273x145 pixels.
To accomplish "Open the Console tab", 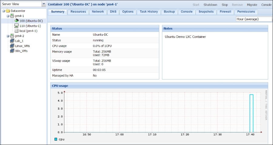I will tap(187, 12).
